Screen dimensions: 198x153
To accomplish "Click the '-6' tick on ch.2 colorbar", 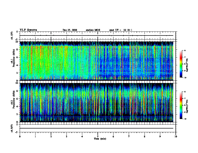I will (x=185, y=92).
